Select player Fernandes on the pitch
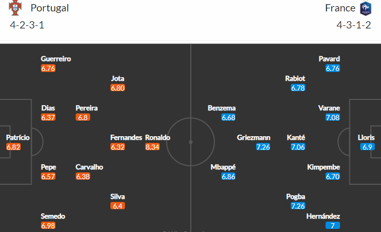Image resolution: width=381 pixels, height=232 pixels. [126, 138]
